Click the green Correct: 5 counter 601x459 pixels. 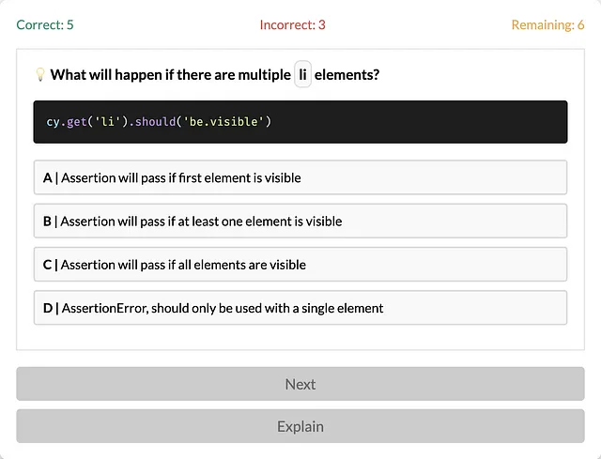[x=45, y=25]
